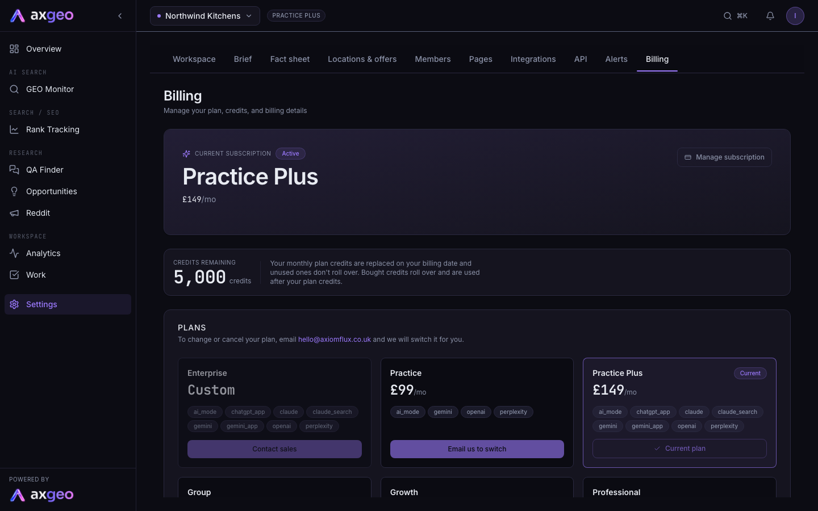Open search using the magnifier icon in top bar

point(727,16)
